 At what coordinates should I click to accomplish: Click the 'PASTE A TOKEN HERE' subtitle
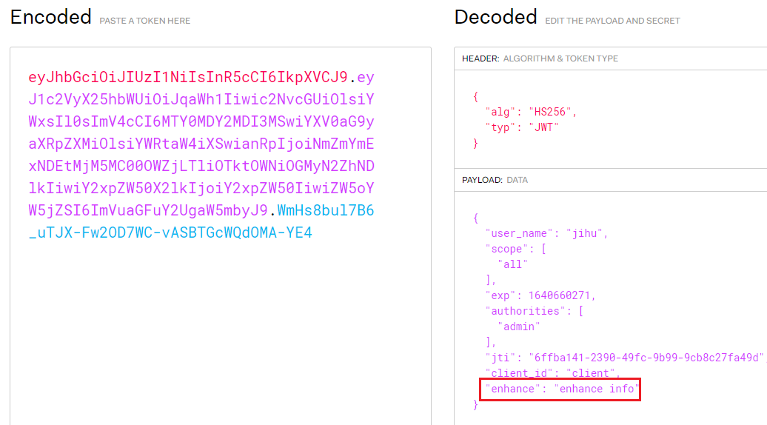coord(145,21)
